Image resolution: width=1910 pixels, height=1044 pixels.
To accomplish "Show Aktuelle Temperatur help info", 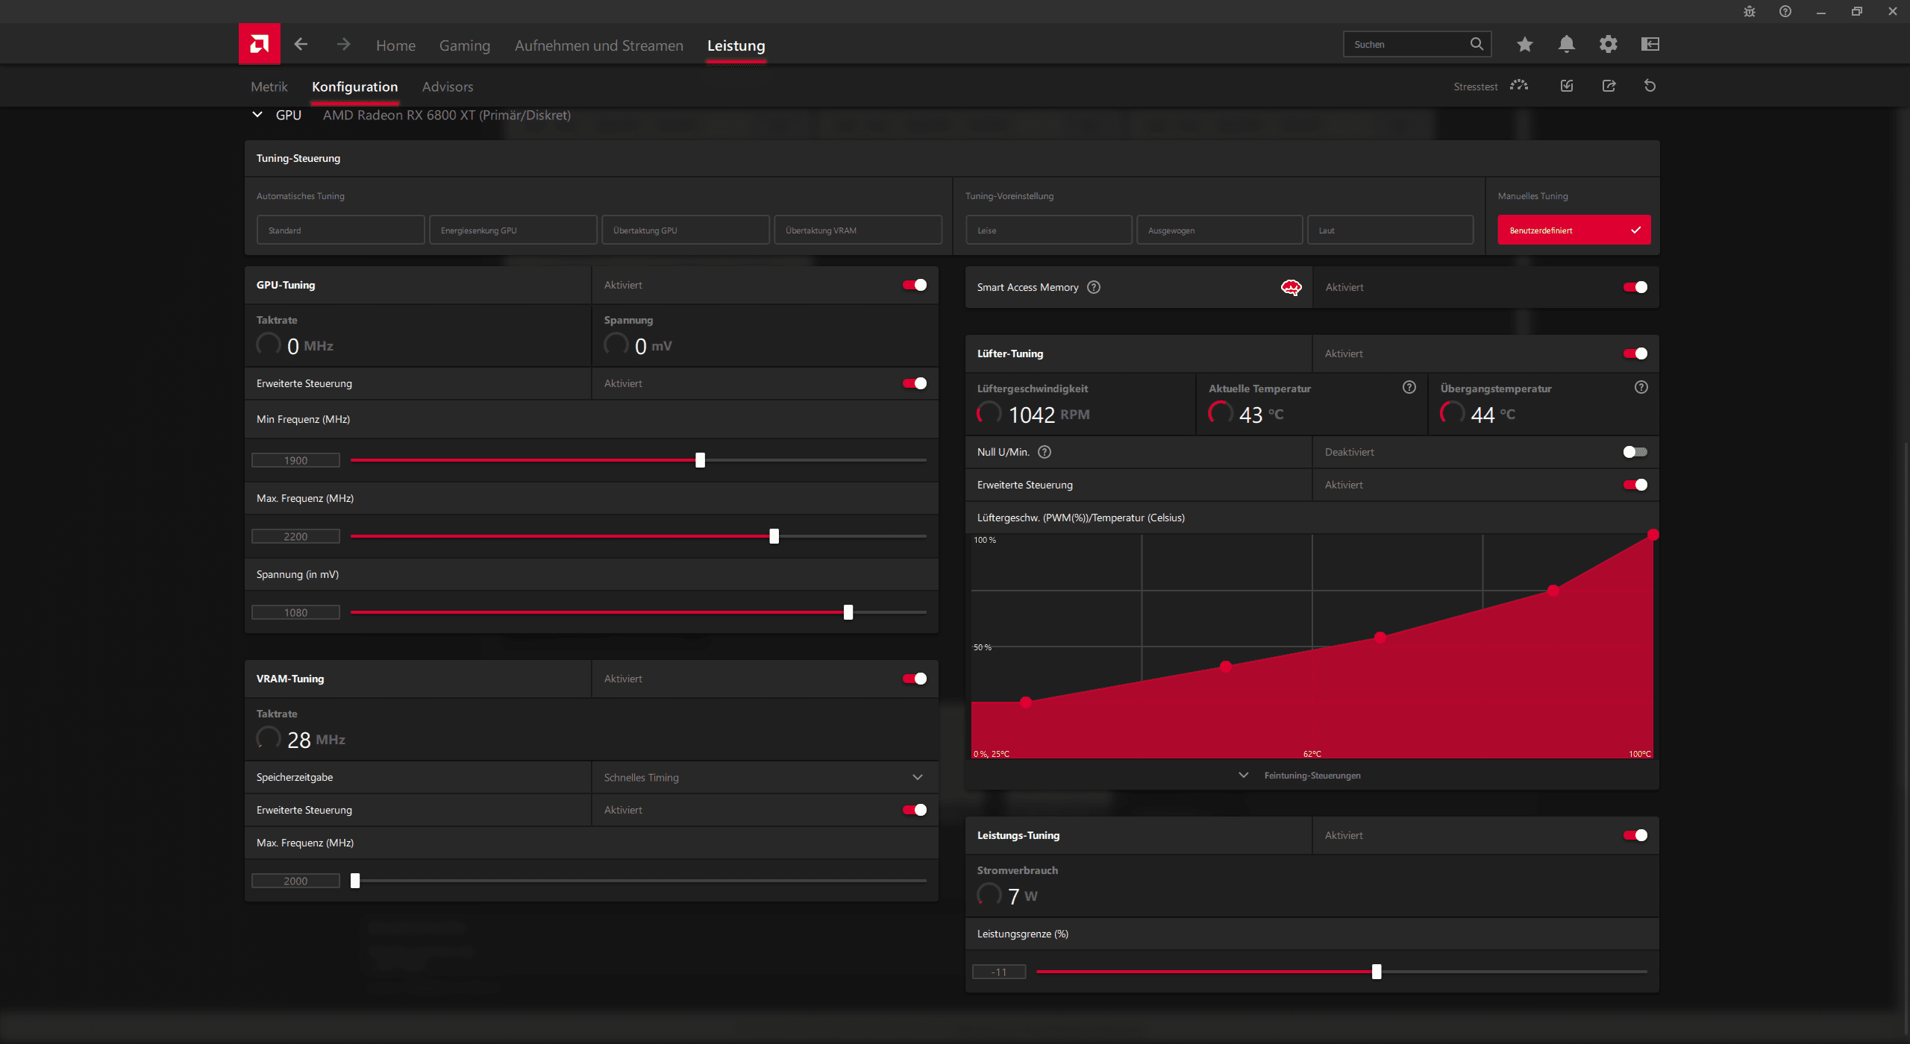I will 1409,387.
